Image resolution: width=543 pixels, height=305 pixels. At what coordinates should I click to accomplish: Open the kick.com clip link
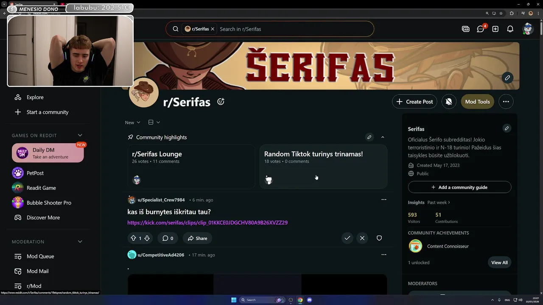coord(207,222)
